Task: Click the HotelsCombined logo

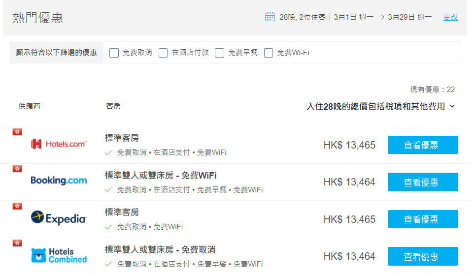Action: 59,255
